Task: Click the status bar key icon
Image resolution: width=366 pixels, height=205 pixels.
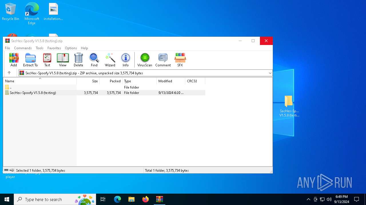Action: 12,170
